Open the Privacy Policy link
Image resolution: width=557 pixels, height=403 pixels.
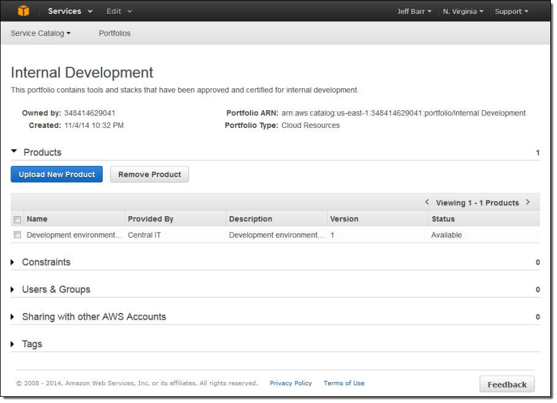pyautogui.click(x=291, y=383)
